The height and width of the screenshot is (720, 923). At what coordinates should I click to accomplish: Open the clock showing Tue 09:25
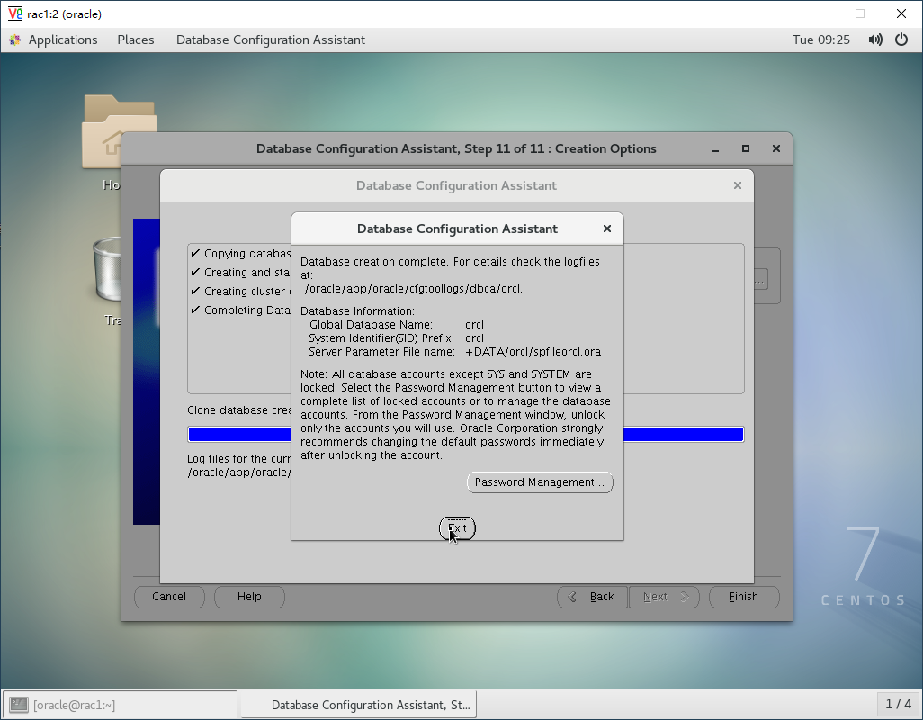click(x=820, y=40)
